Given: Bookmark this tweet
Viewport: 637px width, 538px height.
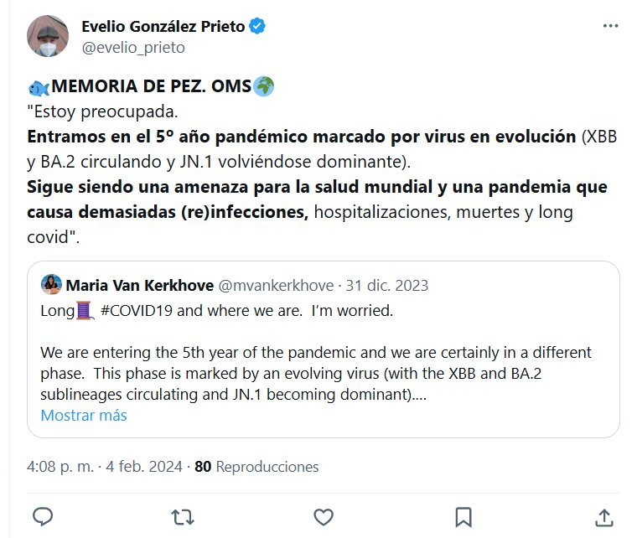Looking at the screenshot, I should [x=464, y=515].
